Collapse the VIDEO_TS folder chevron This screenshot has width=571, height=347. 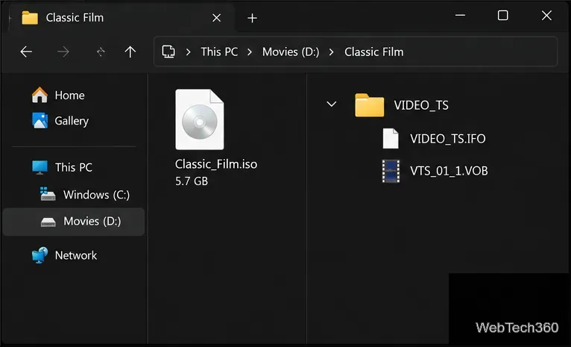(x=332, y=104)
